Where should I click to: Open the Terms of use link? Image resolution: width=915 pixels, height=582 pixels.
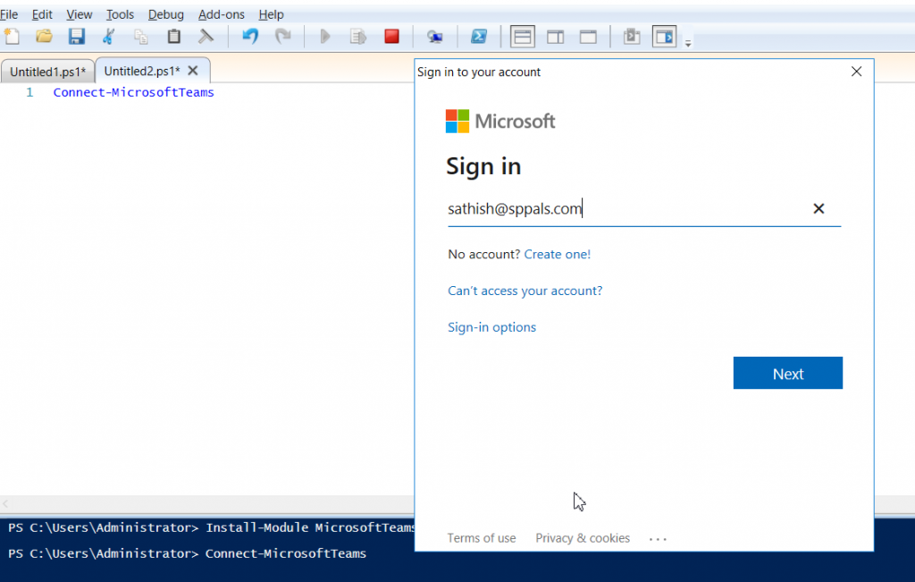coord(482,538)
